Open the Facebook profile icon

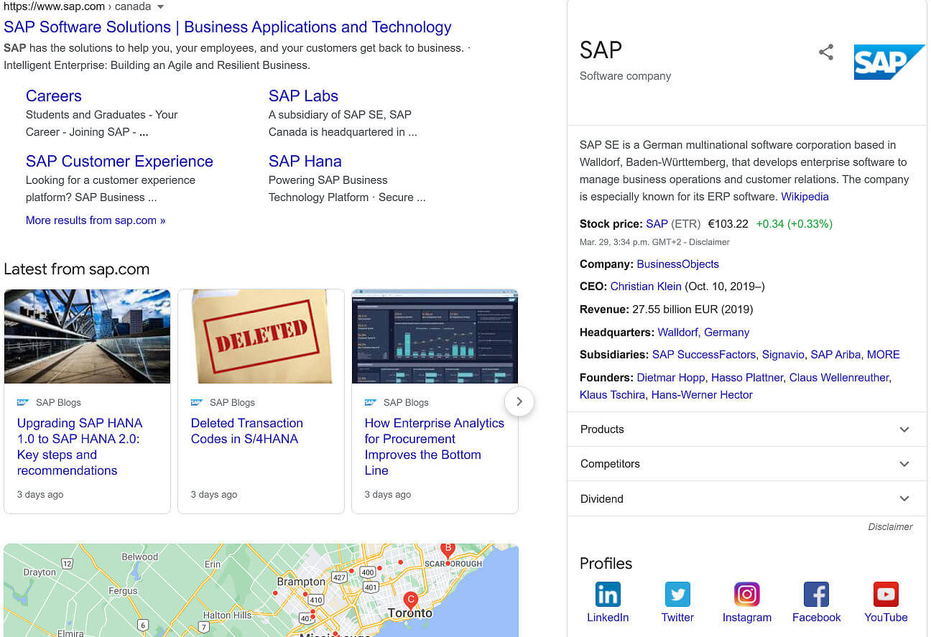pos(816,595)
